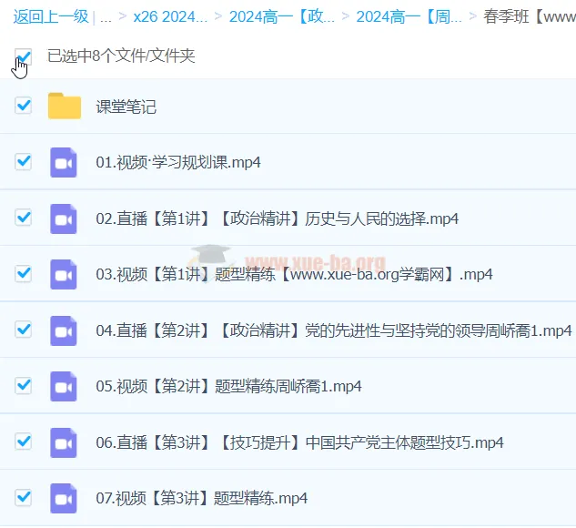Open file name 02.直播【第1讲】历史与人民的选择.mp4
576x528 pixels.
[277, 218]
